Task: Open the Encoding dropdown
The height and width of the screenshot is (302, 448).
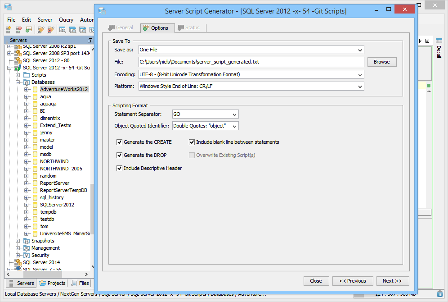Action: pyautogui.click(x=360, y=75)
